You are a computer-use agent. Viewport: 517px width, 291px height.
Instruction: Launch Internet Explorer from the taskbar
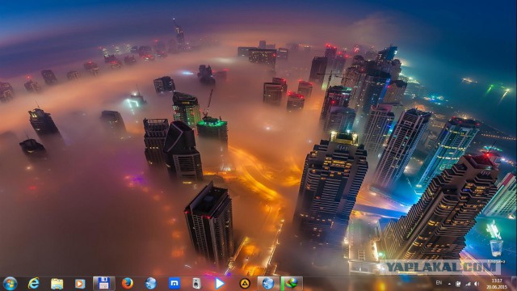(x=34, y=284)
